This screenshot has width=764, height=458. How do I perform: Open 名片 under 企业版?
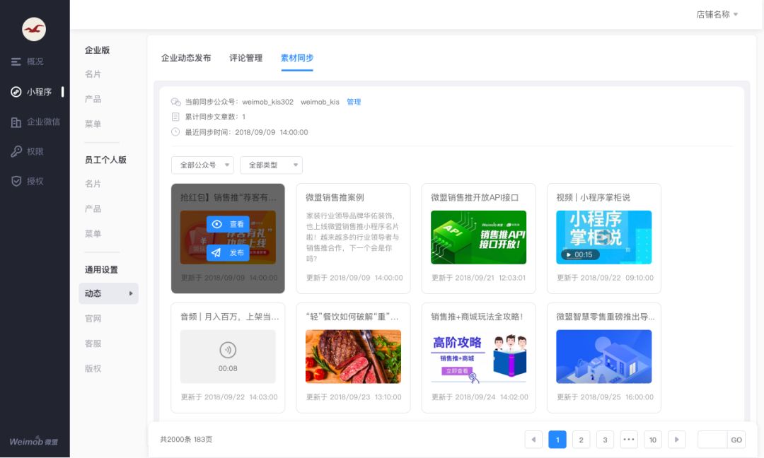(93, 74)
